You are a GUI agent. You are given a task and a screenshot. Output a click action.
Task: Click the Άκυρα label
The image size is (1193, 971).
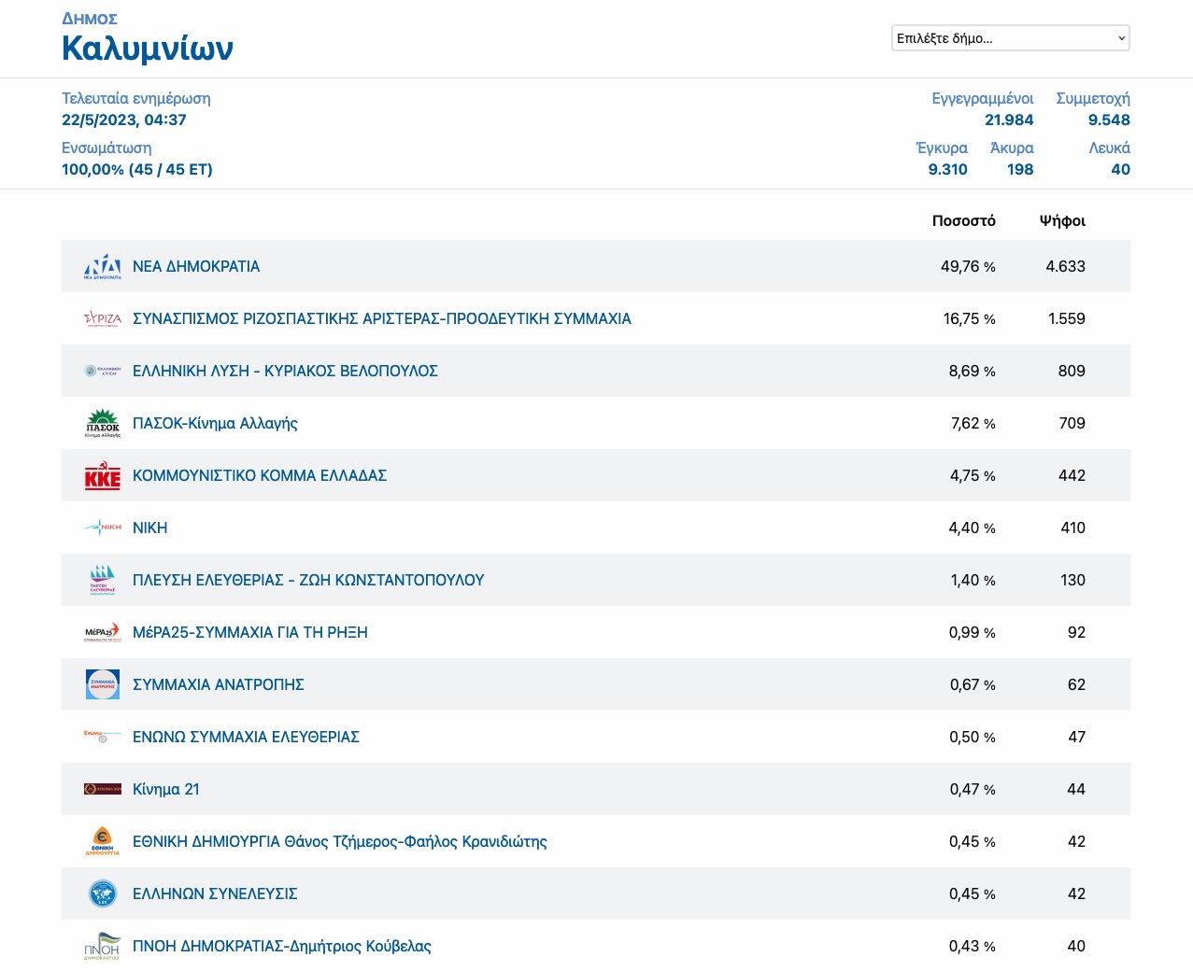pyautogui.click(x=1012, y=148)
